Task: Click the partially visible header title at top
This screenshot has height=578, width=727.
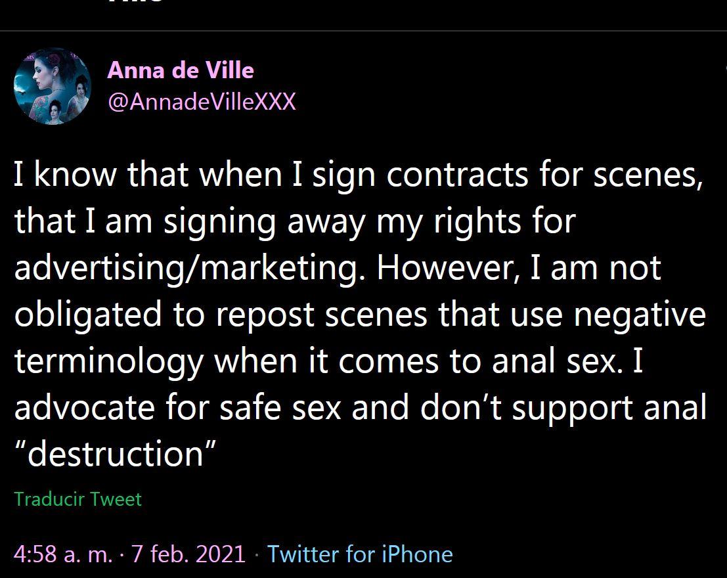Action: (x=135, y=3)
